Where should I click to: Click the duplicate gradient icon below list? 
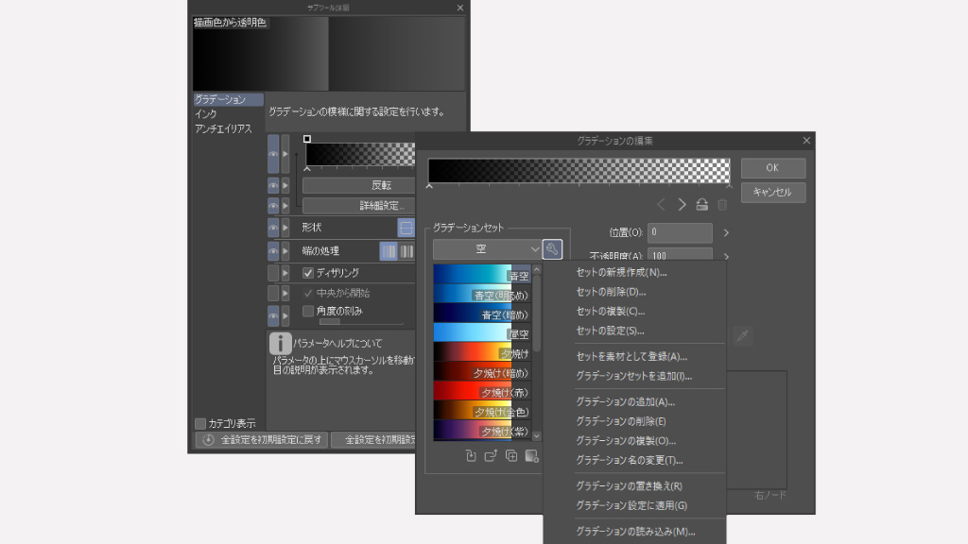tap(511, 456)
